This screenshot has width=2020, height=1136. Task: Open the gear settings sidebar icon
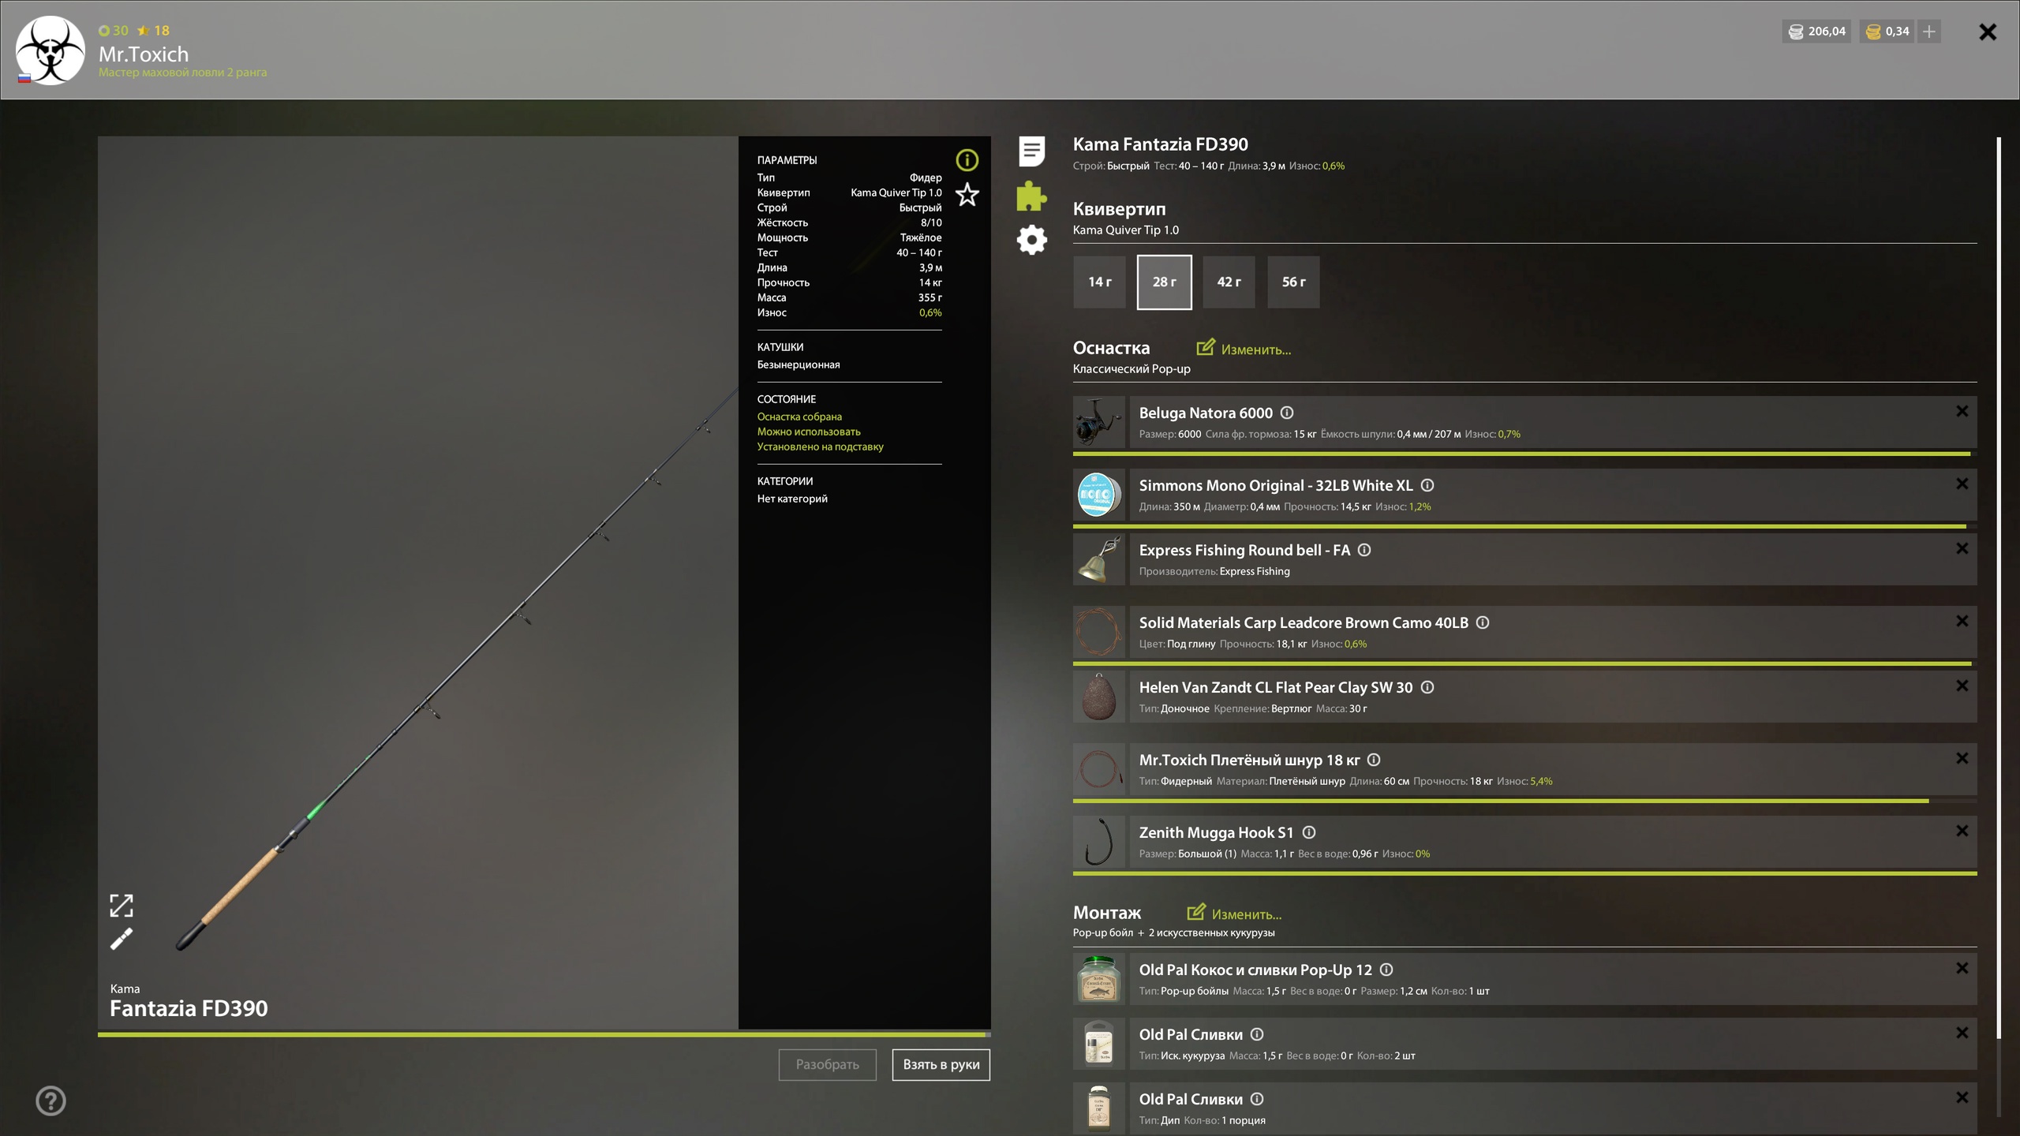click(x=1031, y=240)
